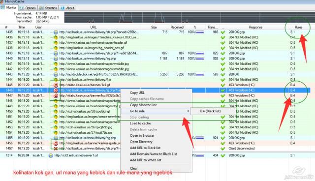Click the globe icon on row 1440
The width and height of the screenshot is (315, 181).
[56, 59]
